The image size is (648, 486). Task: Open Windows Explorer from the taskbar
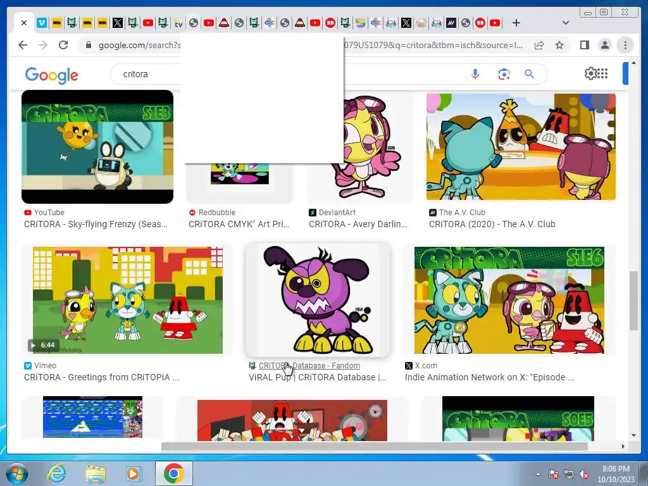coord(96,473)
